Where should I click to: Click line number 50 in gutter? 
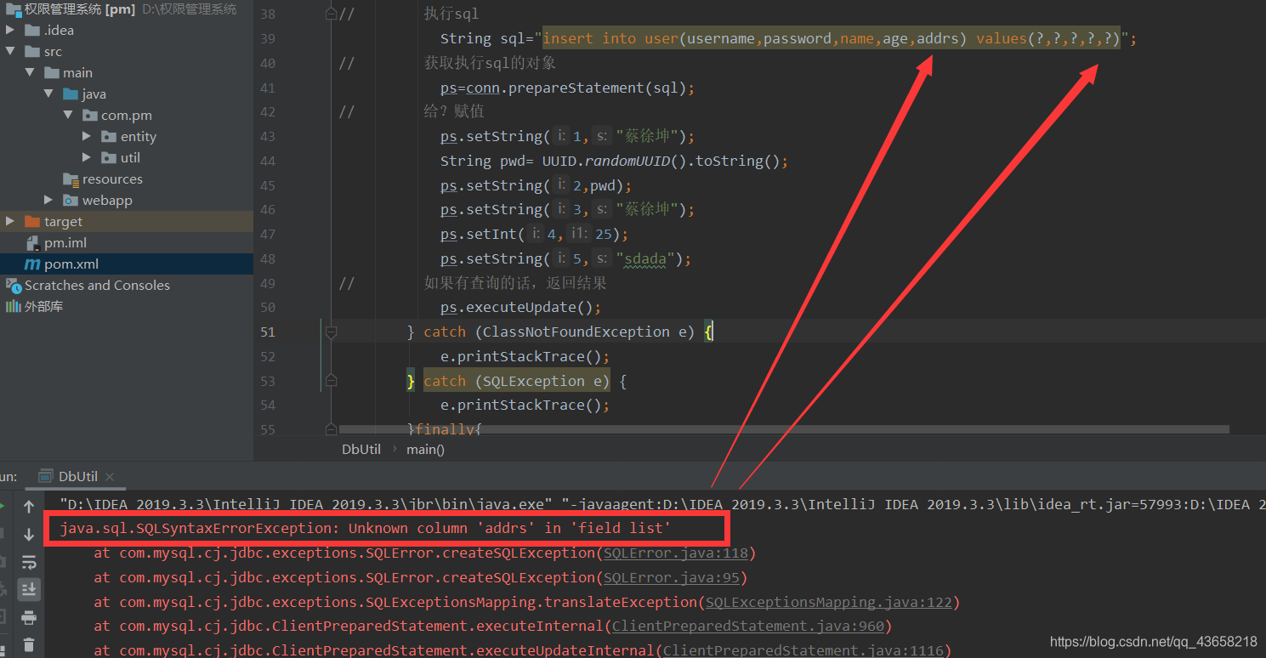268,308
